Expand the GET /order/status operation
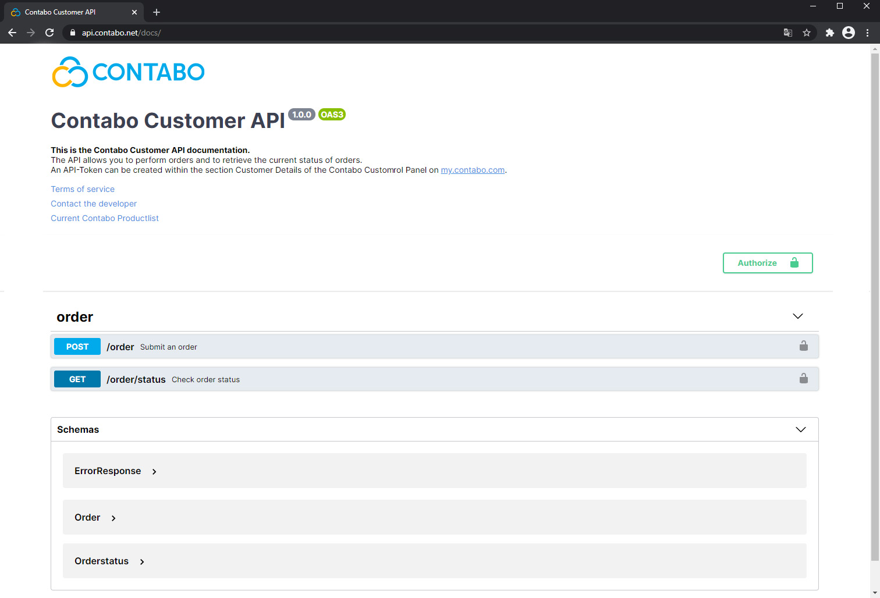The height and width of the screenshot is (598, 880). (x=435, y=379)
